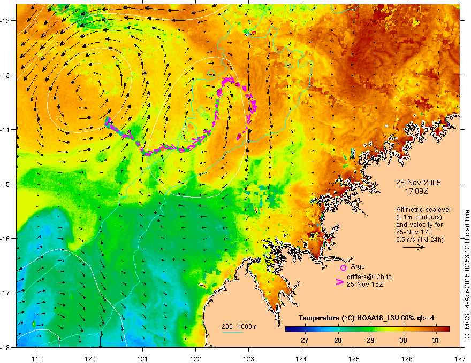Image resolution: width=471 pixels, height=363 pixels.
Task: Click the '25-Nov 18Z' legend text
Action: 365,285
